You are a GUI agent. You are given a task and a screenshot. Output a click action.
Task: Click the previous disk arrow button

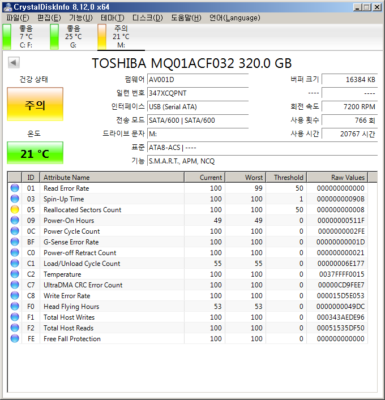tap(14, 63)
